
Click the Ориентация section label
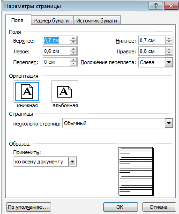(x=23, y=76)
